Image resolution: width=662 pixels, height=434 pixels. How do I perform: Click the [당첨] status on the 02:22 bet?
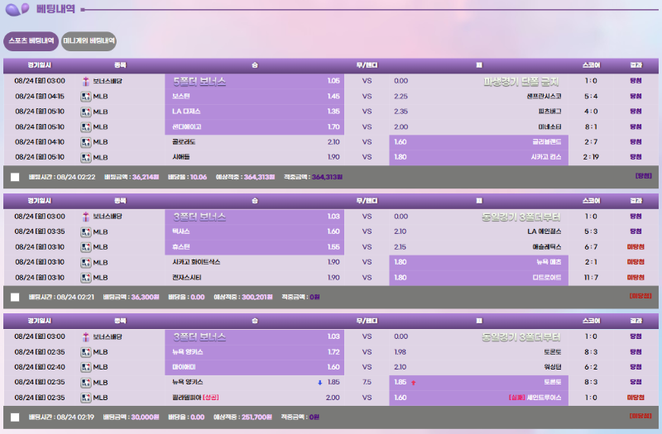(x=644, y=176)
